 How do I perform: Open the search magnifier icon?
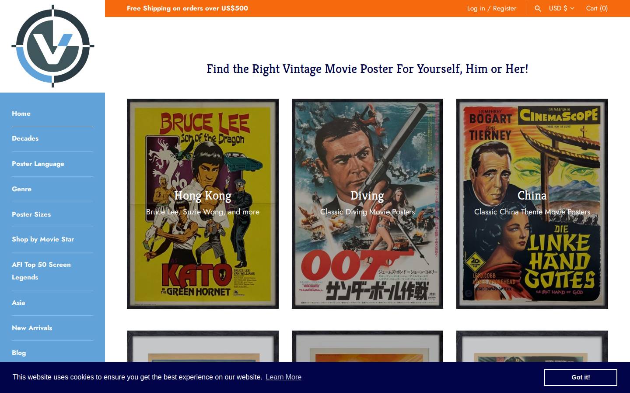(538, 8)
